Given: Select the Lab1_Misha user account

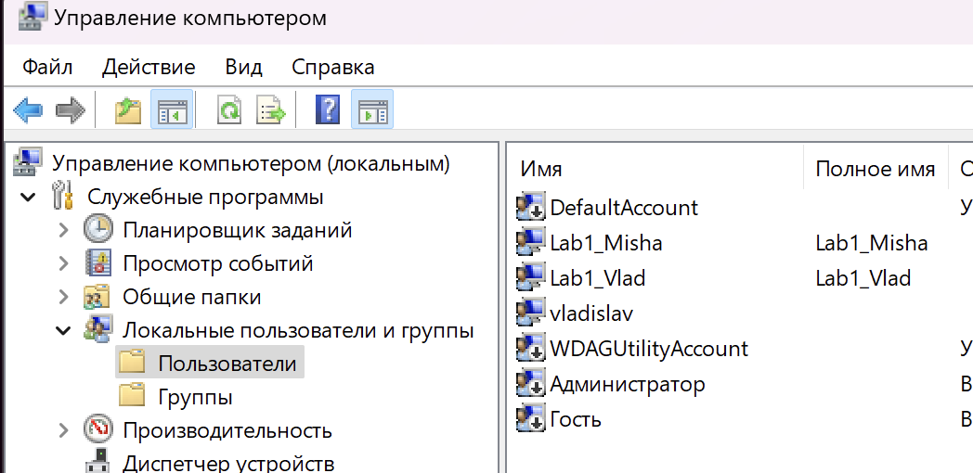Looking at the screenshot, I should [x=605, y=243].
